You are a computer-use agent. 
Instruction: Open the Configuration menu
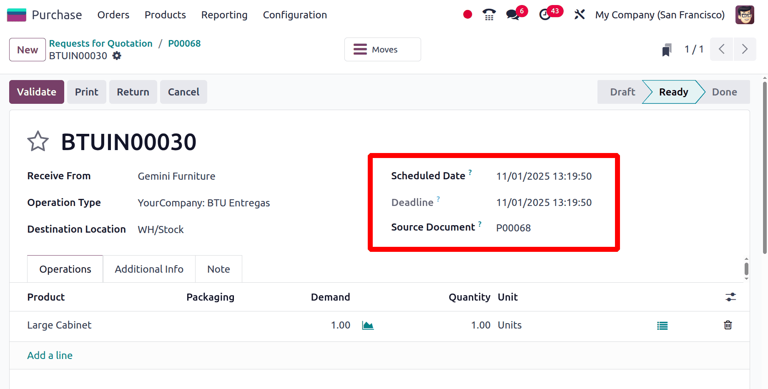pyautogui.click(x=294, y=15)
